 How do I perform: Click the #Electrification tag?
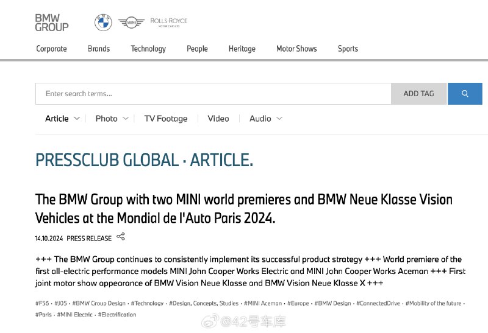coord(117,314)
